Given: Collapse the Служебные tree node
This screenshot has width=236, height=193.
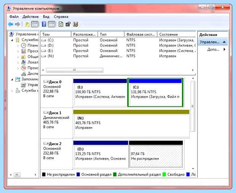Looking at the screenshot, I should point(12,40).
